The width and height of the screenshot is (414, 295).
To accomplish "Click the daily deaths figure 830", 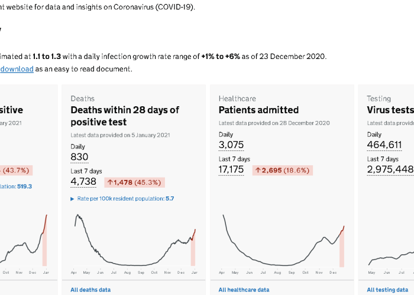I will tap(79, 157).
